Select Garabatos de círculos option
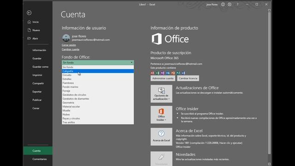The height and width of the screenshot is (166, 295). 98,95
